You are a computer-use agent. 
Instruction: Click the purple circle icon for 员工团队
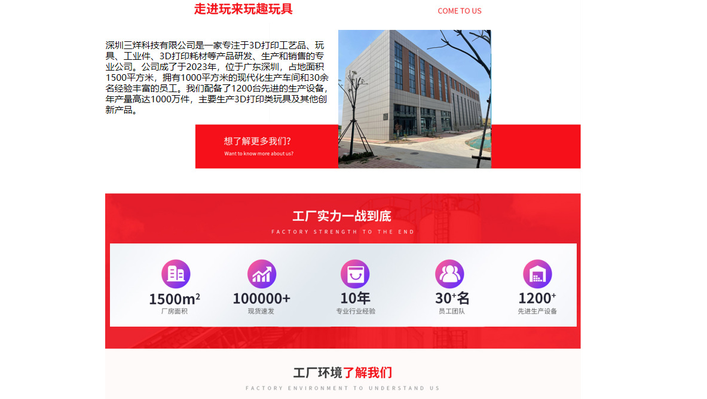(448, 274)
